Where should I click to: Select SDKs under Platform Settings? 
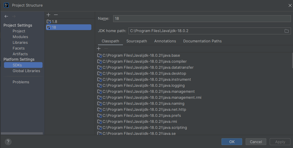pos(23,65)
